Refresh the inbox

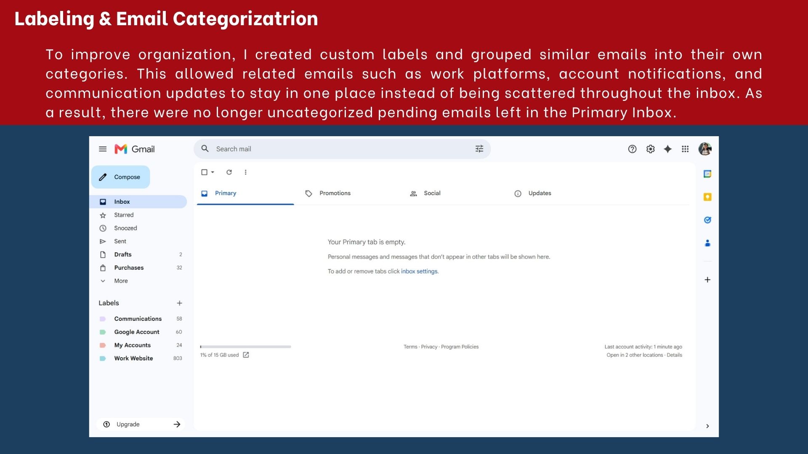pyautogui.click(x=229, y=172)
